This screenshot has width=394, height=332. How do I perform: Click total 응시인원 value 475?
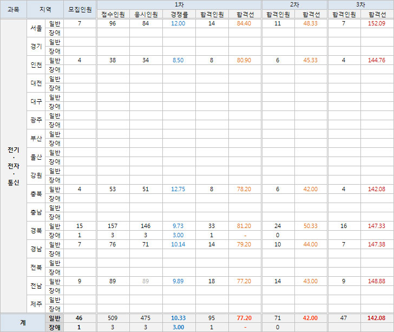pyautogui.click(x=146, y=318)
